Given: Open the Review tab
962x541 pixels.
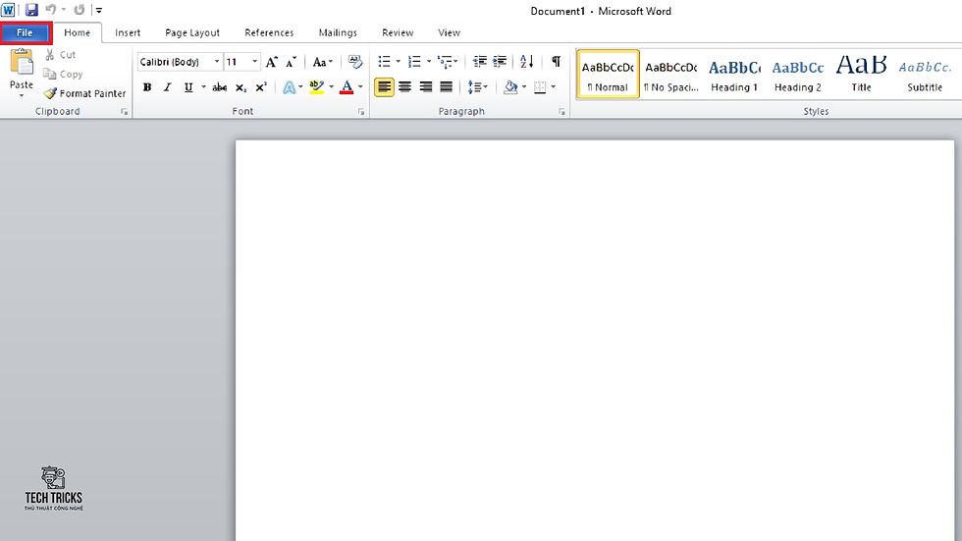Looking at the screenshot, I should click(398, 33).
